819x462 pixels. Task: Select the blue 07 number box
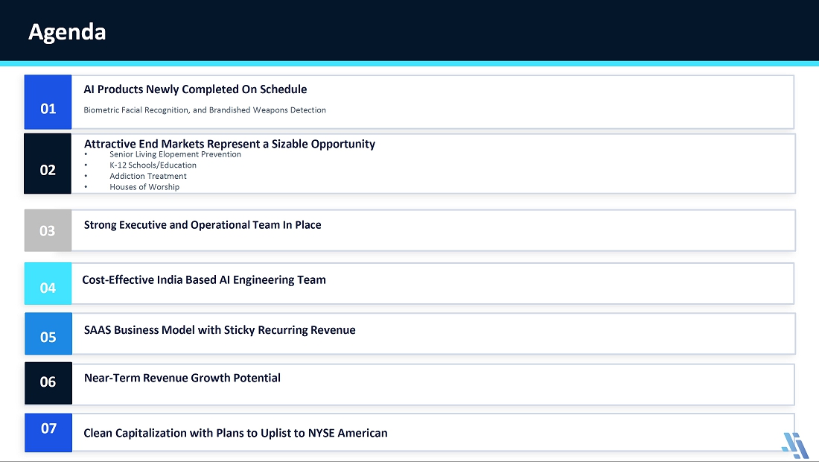48,432
